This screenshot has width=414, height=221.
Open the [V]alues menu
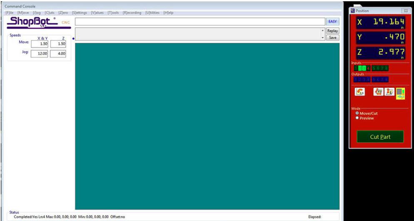pos(97,12)
